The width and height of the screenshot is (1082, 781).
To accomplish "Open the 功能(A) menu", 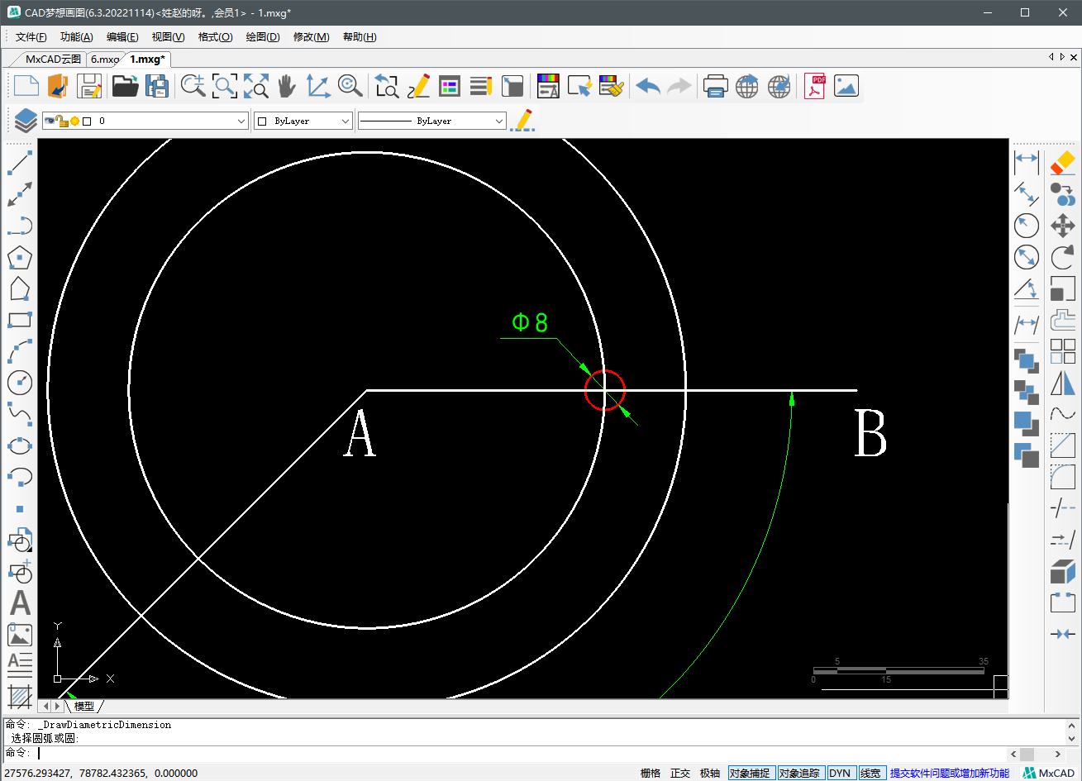I will (x=76, y=37).
